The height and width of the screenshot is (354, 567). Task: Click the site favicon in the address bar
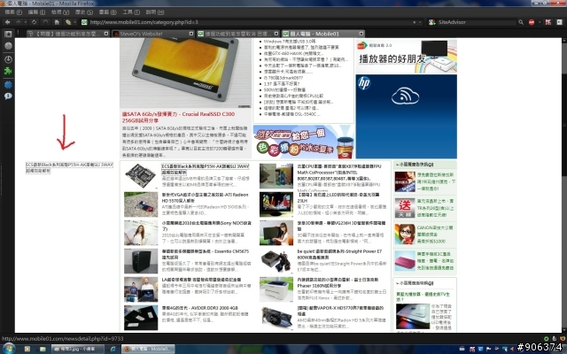[x=84, y=22]
